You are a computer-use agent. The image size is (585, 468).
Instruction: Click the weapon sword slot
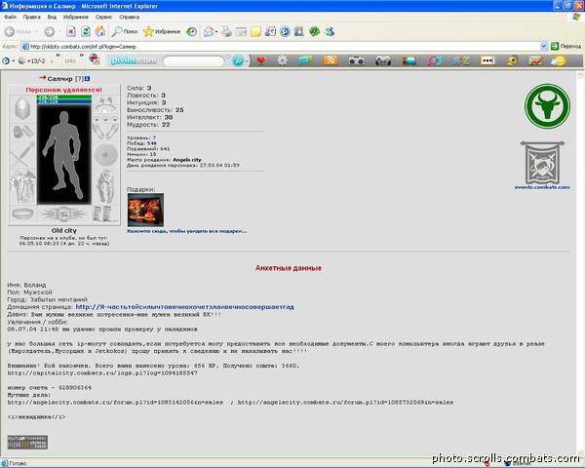22,154
